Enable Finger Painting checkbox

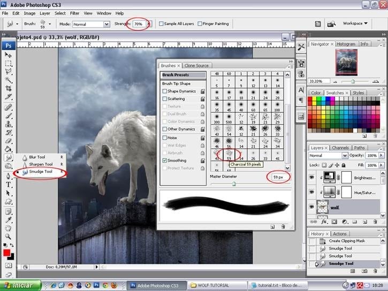[x=200, y=24]
